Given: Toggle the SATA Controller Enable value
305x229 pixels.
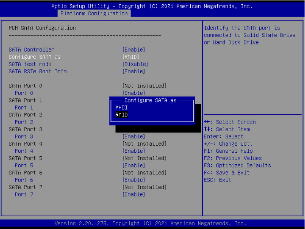Looking at the screenshot, I should click(x=133, y=50).
